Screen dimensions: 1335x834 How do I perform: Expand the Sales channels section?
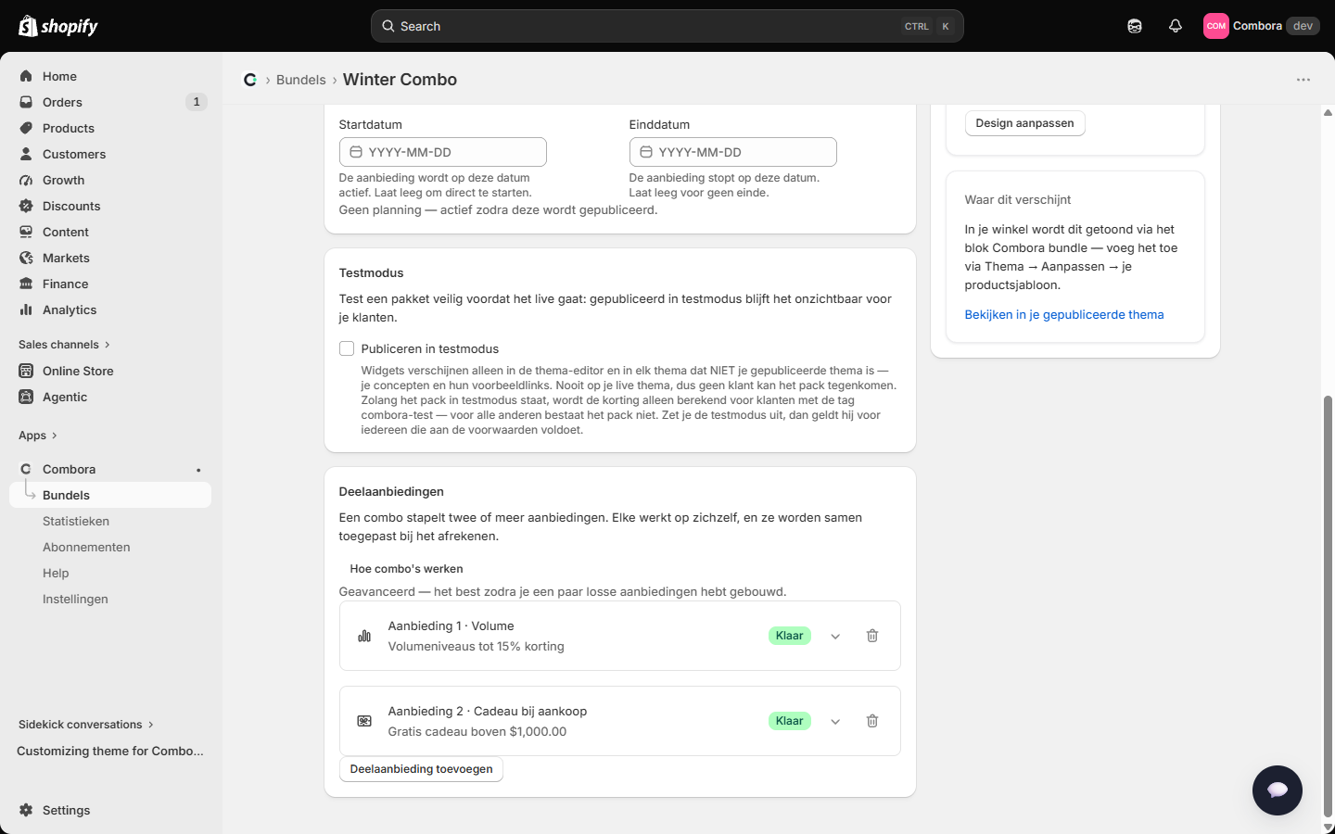point(64,345)
